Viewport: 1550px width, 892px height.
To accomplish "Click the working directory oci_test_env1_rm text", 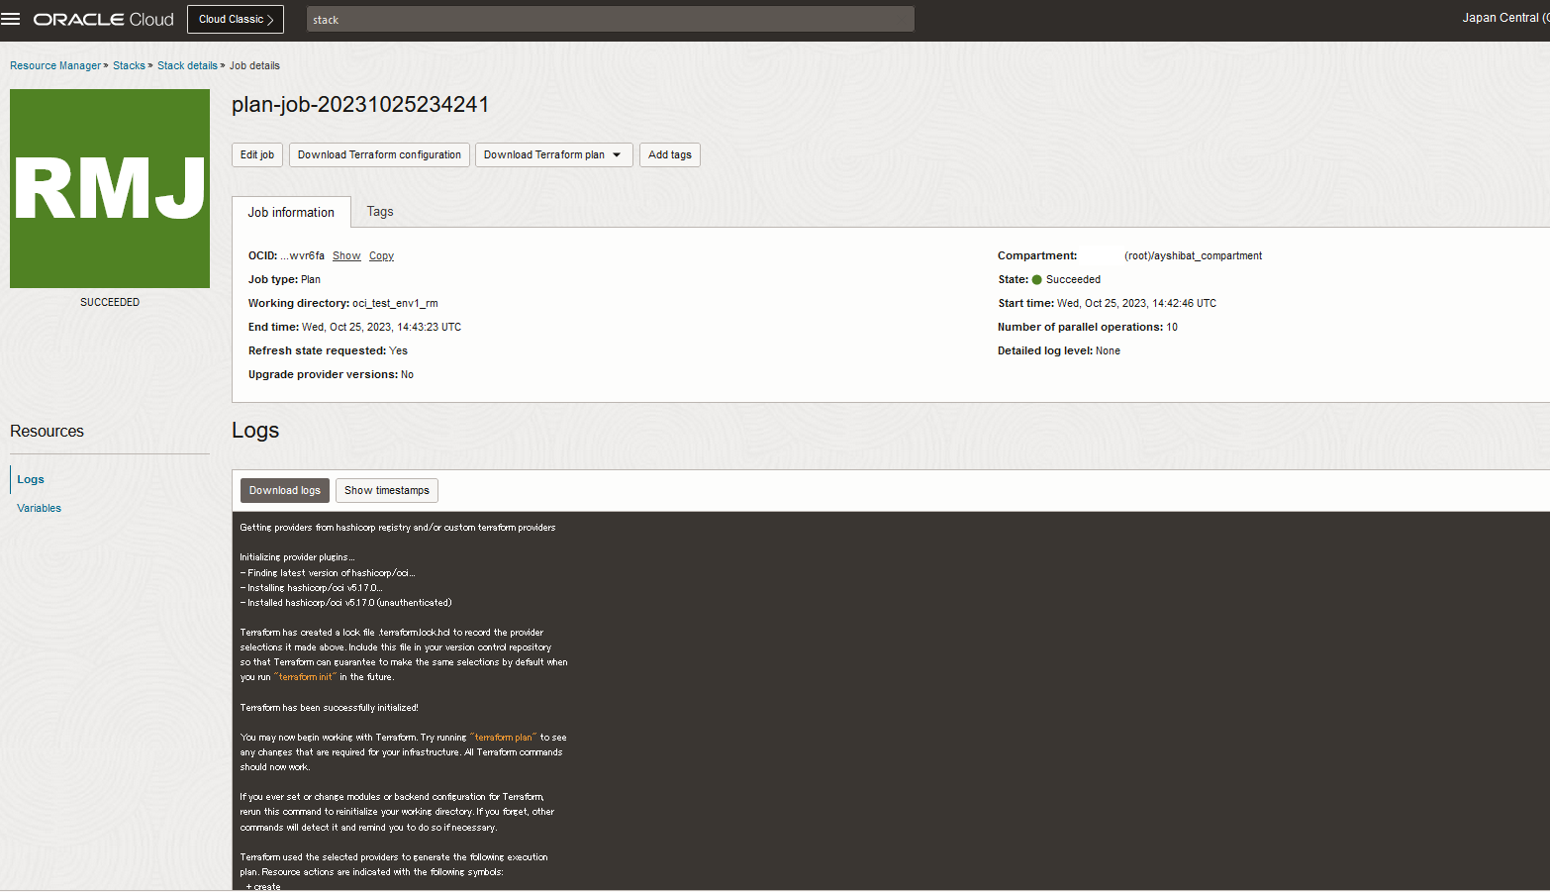I will (x=395, y=303).
